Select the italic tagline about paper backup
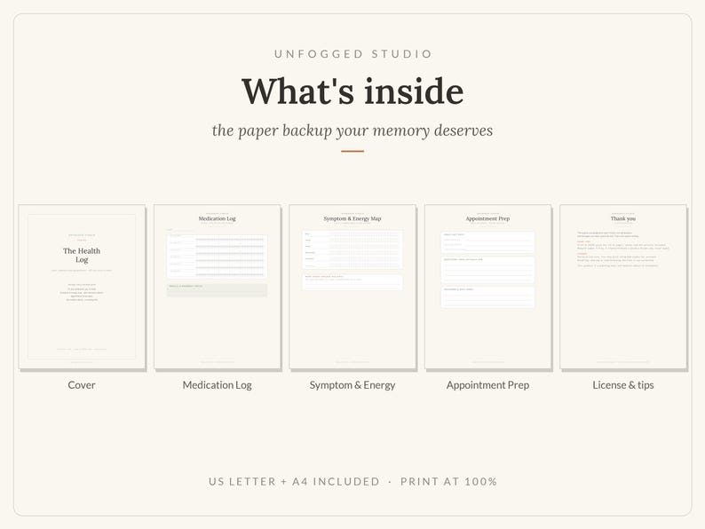705x529 pixels. click(x=352, y=130)
